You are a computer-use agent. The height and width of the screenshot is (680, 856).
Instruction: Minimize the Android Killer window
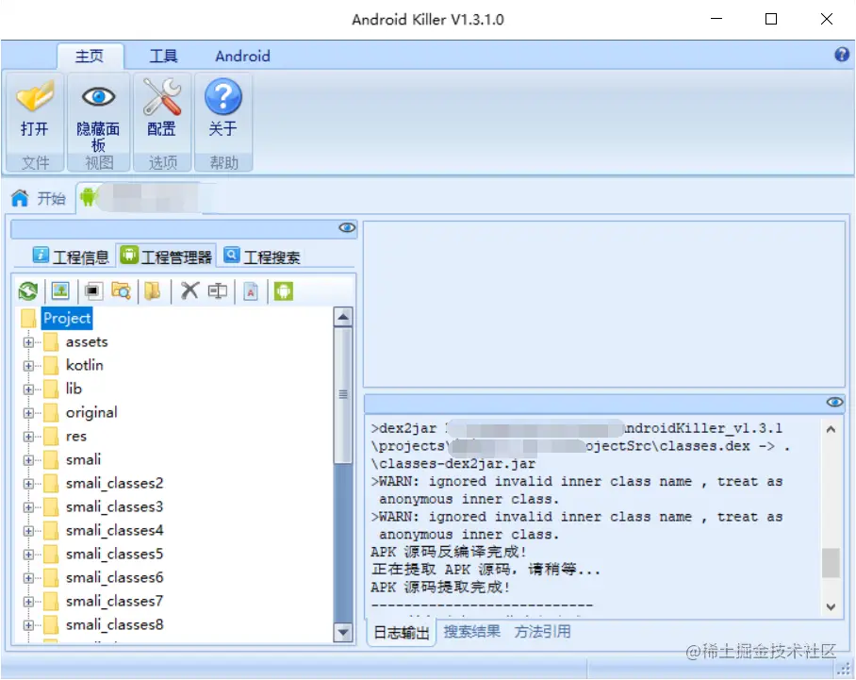716,19
